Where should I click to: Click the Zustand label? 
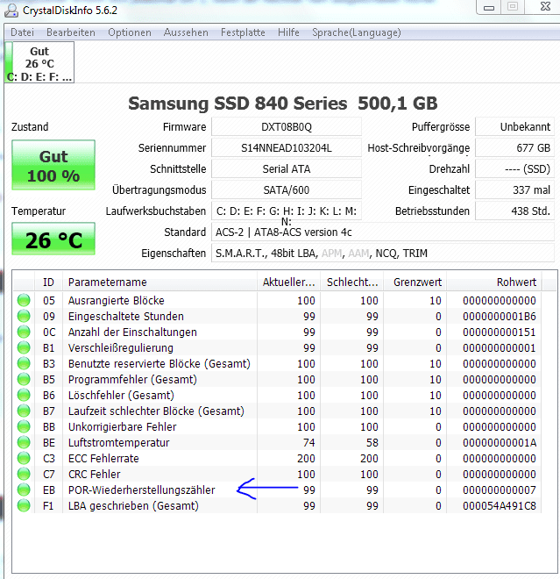tap(30, 127)
